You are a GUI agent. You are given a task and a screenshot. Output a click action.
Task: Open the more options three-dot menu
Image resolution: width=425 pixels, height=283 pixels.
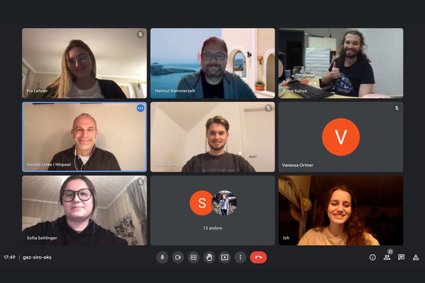pos(240,258)
